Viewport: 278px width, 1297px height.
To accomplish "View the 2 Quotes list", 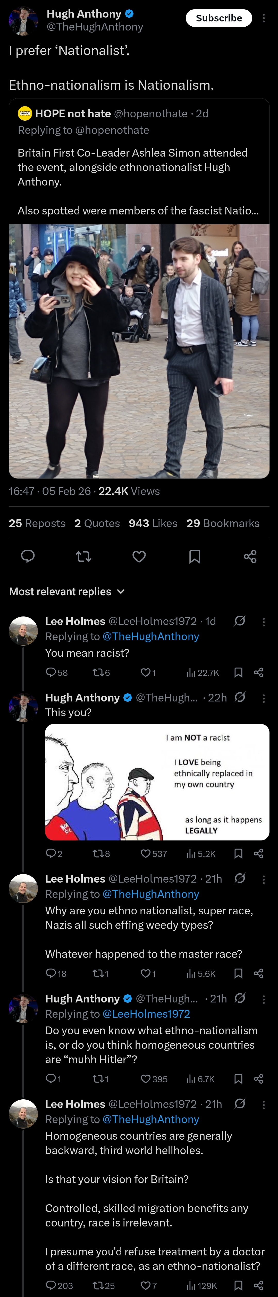I will [97, 523].
